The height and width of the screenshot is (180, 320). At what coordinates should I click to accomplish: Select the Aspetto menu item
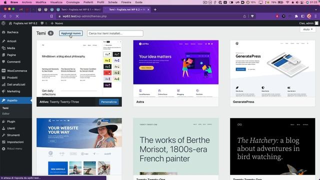pyautogui.click(x=12, y=100)
